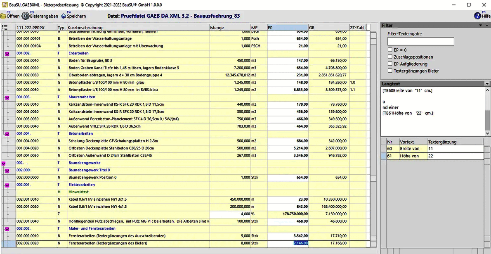Toggle the Textergänzungen Bieter checkbox
The height and width of the screenshot is (254, 491).
point(390,71)
